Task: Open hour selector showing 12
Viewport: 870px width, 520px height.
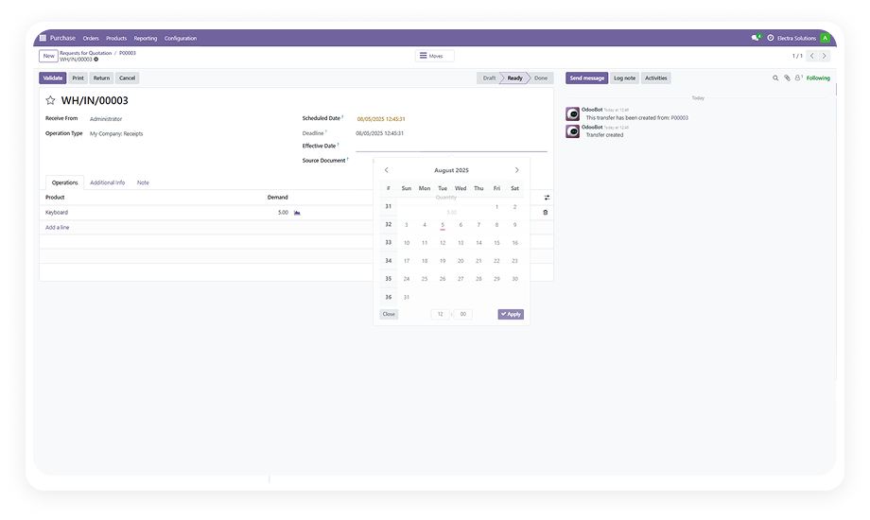Action: pyautogui.click(x=440, y=314)
